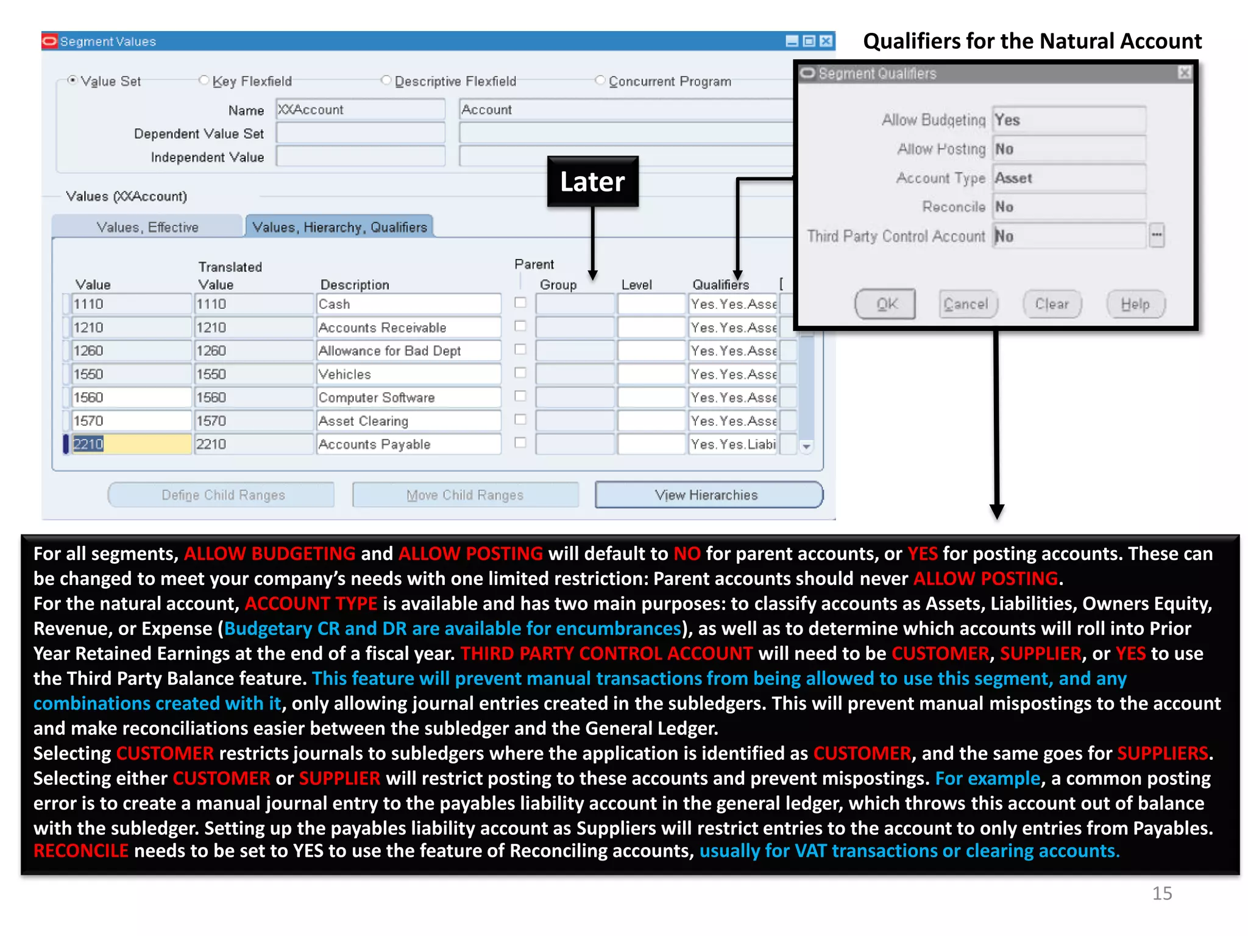The image size is (1248, 936).
Task: Click the Define Child Ranges button
Action: (222, 495)
